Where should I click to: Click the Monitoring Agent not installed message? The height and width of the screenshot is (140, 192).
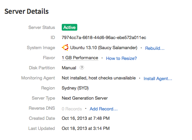(x=99, y=78)
